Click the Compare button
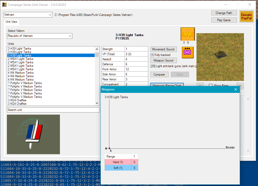 pos(159,74)
